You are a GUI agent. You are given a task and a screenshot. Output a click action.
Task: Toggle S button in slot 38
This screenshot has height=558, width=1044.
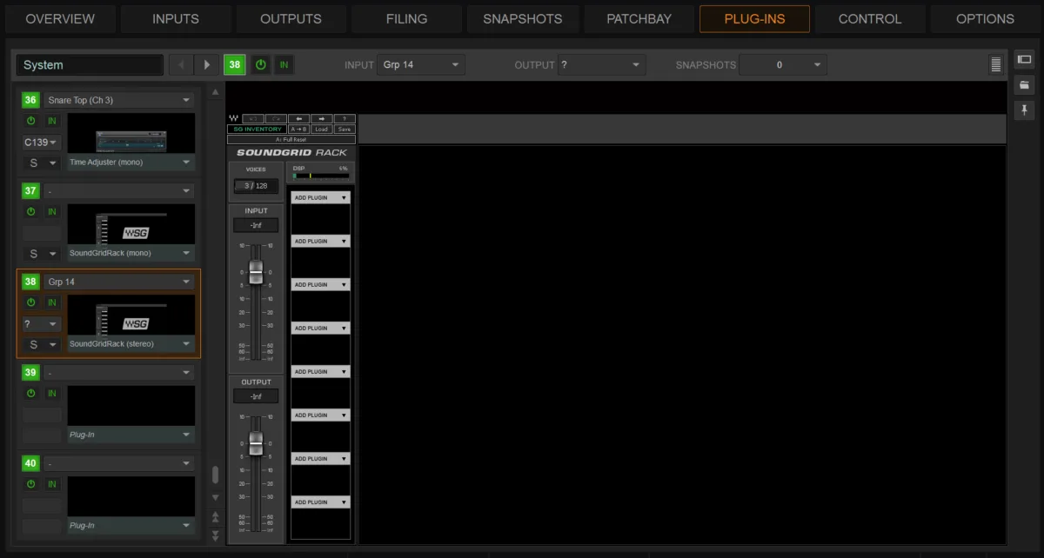tap(42, 344)
